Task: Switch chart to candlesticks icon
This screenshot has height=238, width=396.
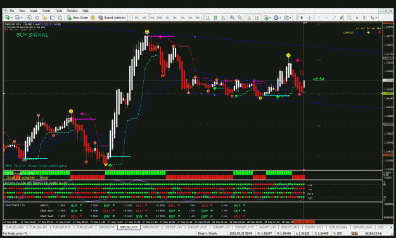Action: pyautogui.click(x=215, y=18)
